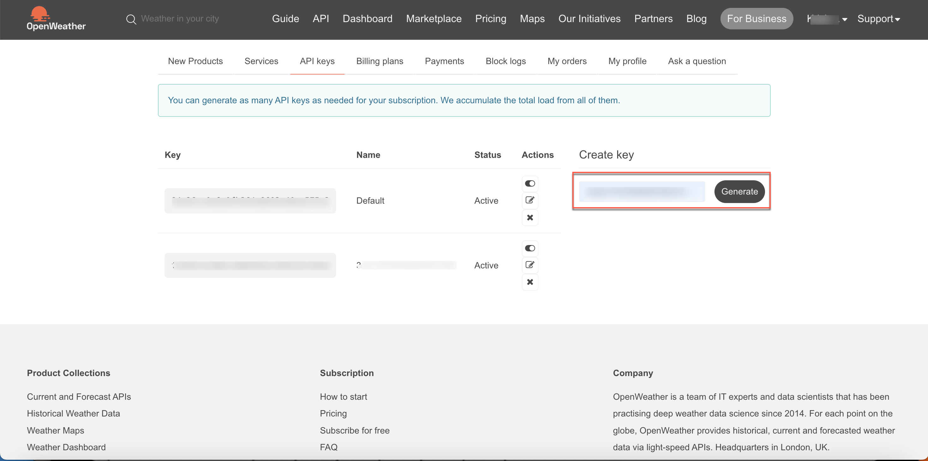Click the Weather in your city search field
The width and height of the screenshot is (928, 461).
click(x=180, y=19)
